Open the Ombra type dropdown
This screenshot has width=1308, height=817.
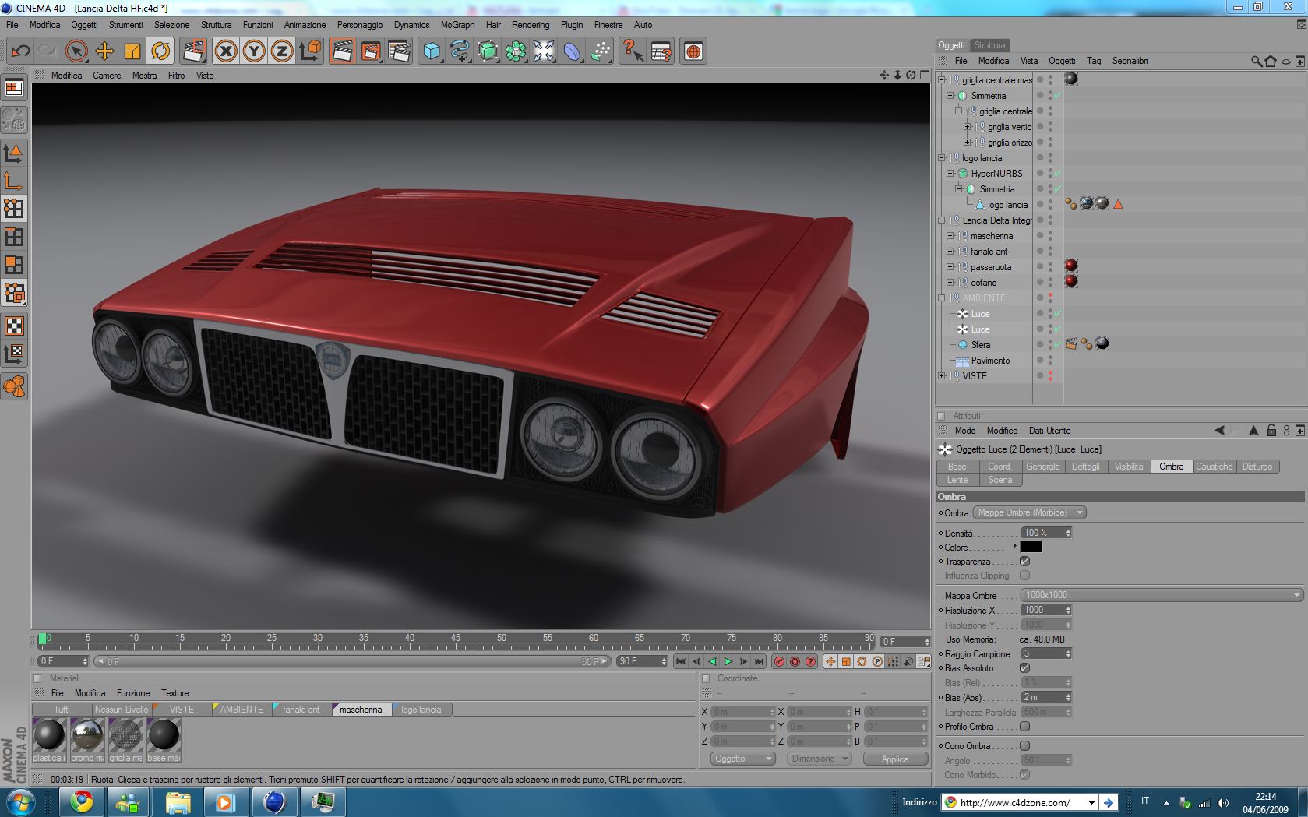click(1029, 512)
